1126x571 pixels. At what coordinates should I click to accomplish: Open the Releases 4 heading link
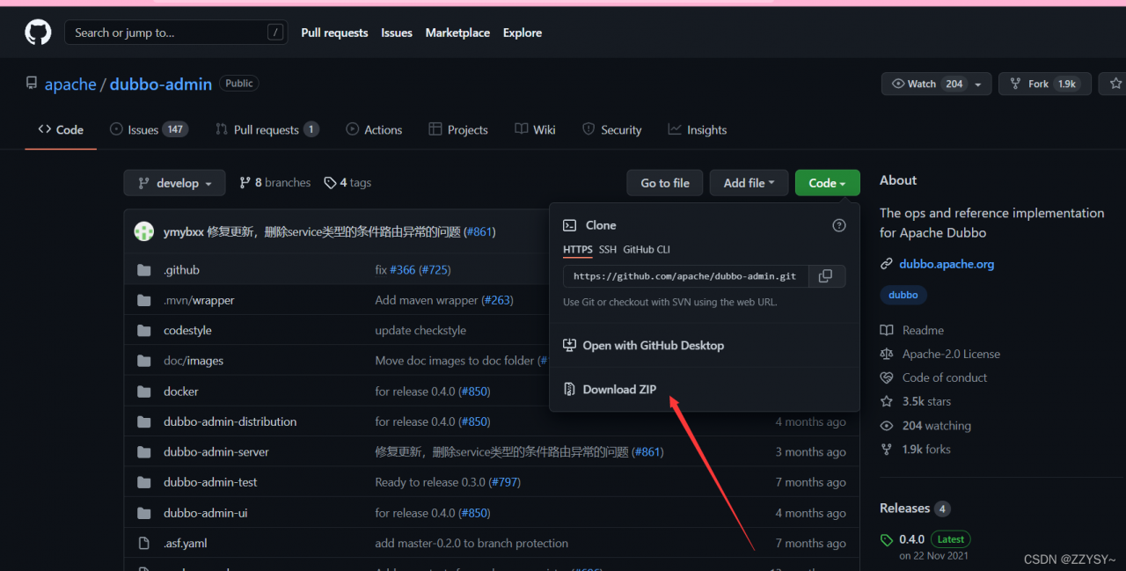(915, 509)
